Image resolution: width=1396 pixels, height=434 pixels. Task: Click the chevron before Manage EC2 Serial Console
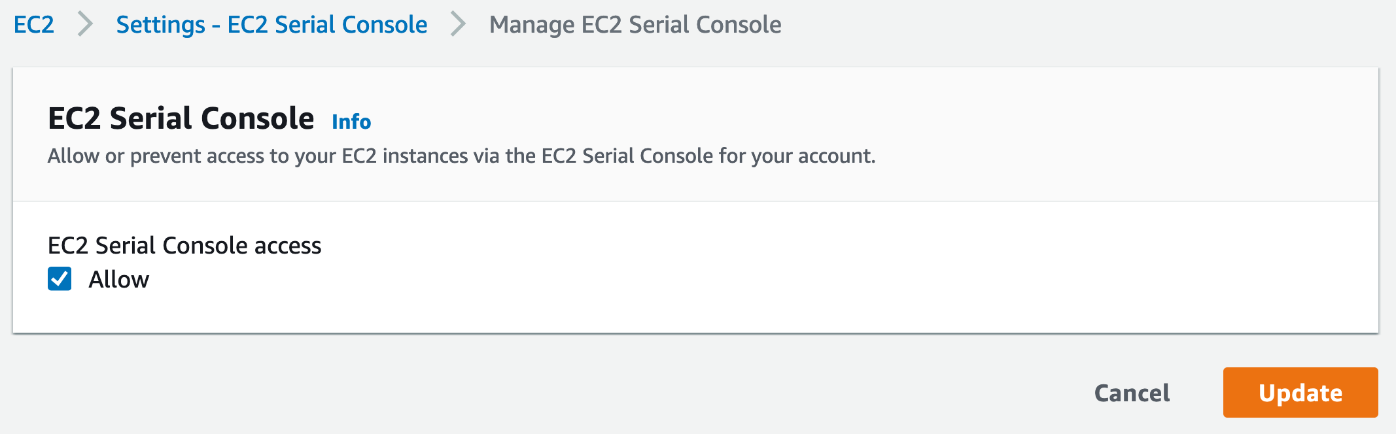point(458,25)
